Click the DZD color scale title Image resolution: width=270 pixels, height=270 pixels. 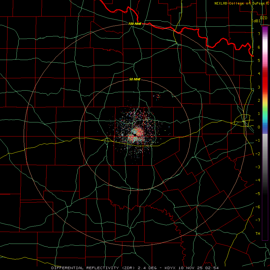point(264,18)
